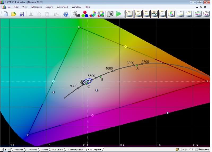Select the CIE Diagram tab
The height and width of the screenshot is (152, 212).
pos(95,150)
